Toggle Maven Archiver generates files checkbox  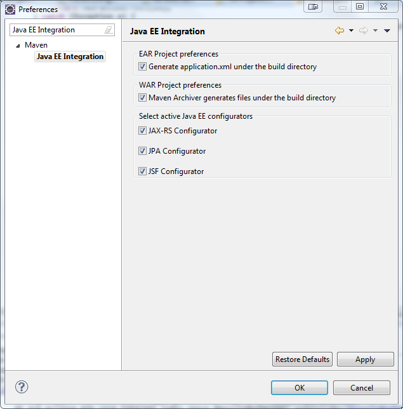point(142,98)
